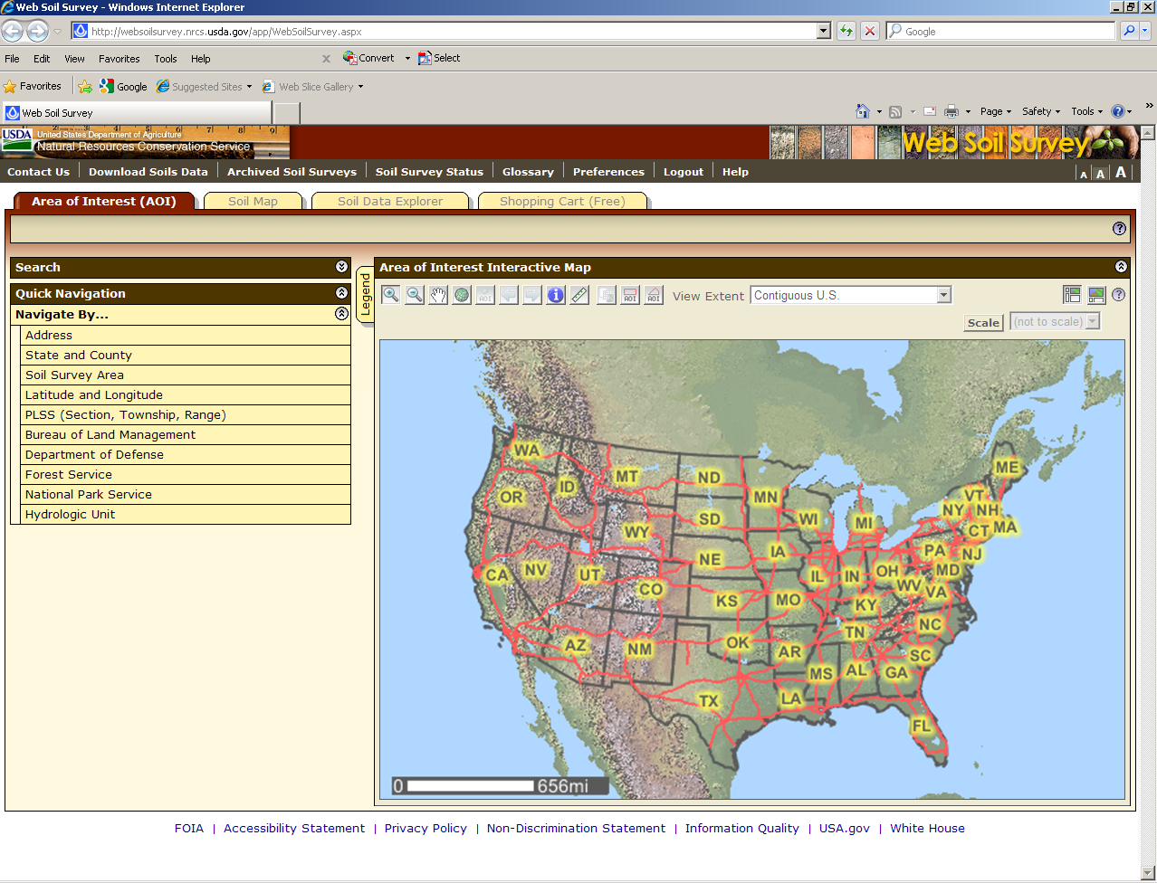Collapse the Navigate By section
The image size is (1157, 883).
(x=341, y=314)
